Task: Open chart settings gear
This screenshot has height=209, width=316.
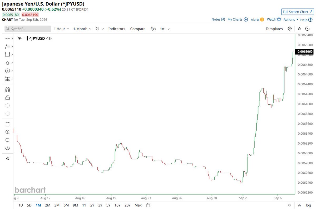Action: click(290, 29)
